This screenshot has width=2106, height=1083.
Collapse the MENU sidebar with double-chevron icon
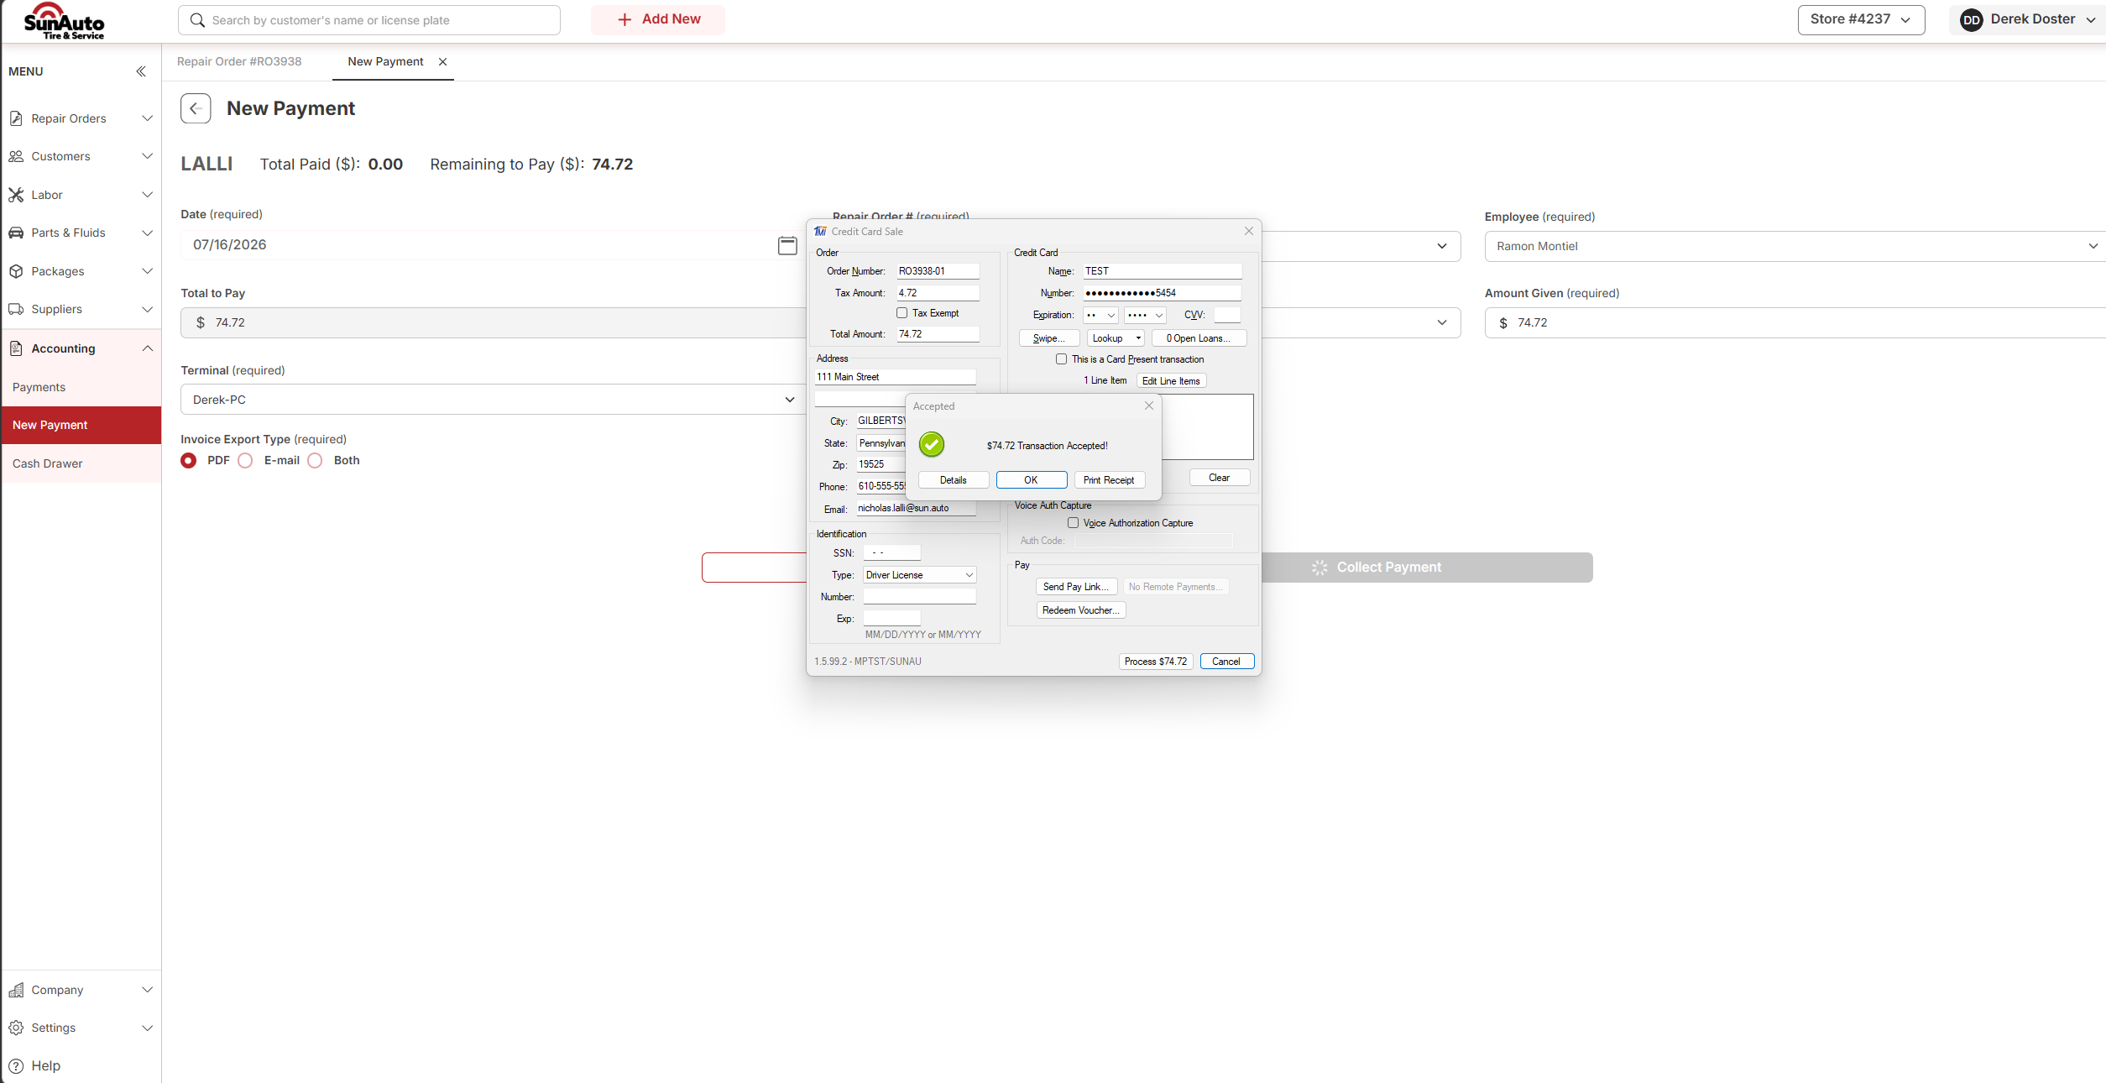(x=141, y=71)
